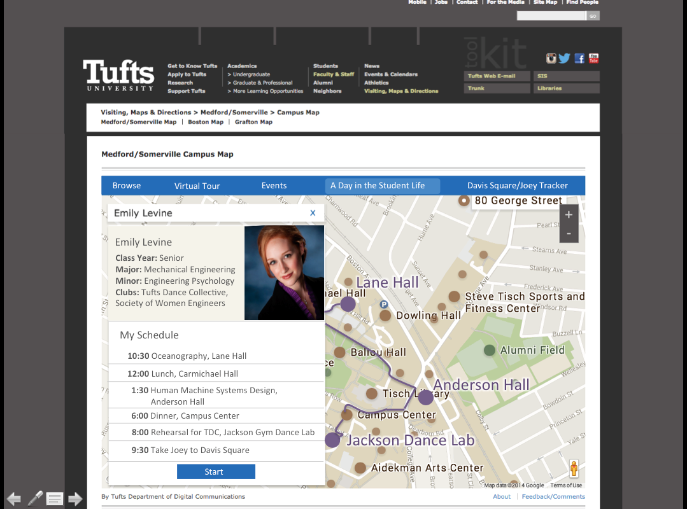
Task: Open the Find People top link
Action: coord(582,2)
